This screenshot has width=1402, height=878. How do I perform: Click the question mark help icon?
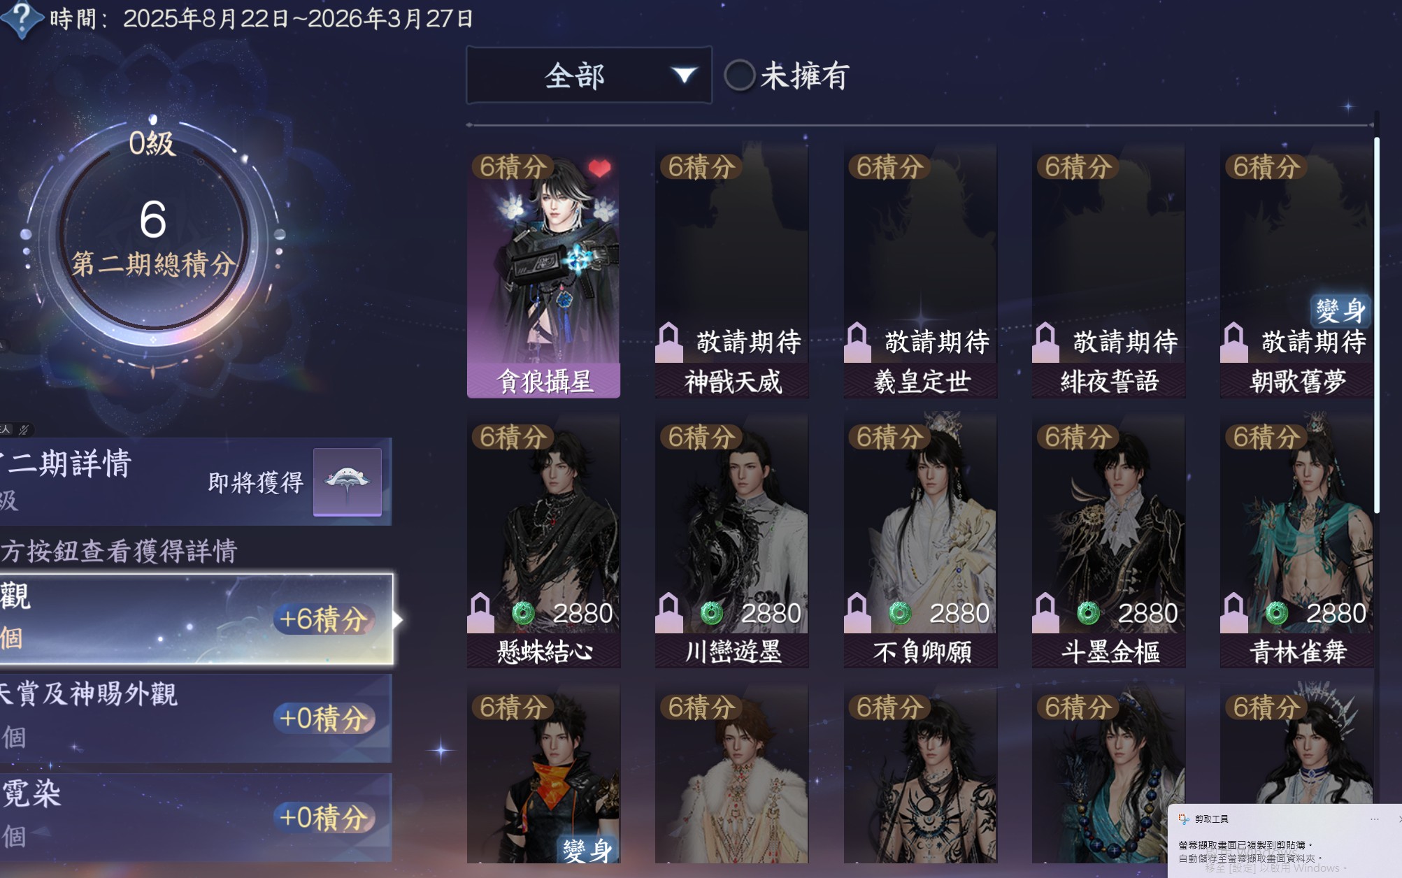pyautogui.click(x=21, y=18)
